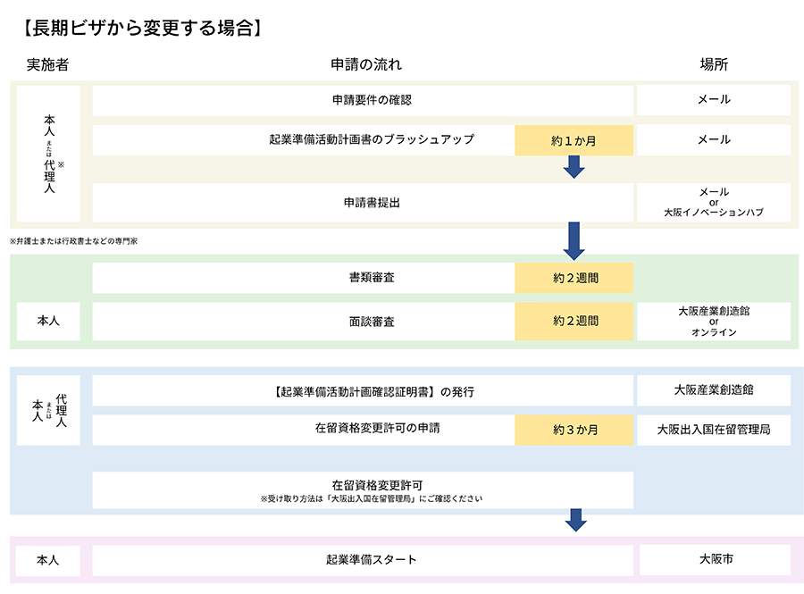Click the 約2週間 box beside 書類審査
The height and width of the screenshot is (594, 804).
(574, 278)
